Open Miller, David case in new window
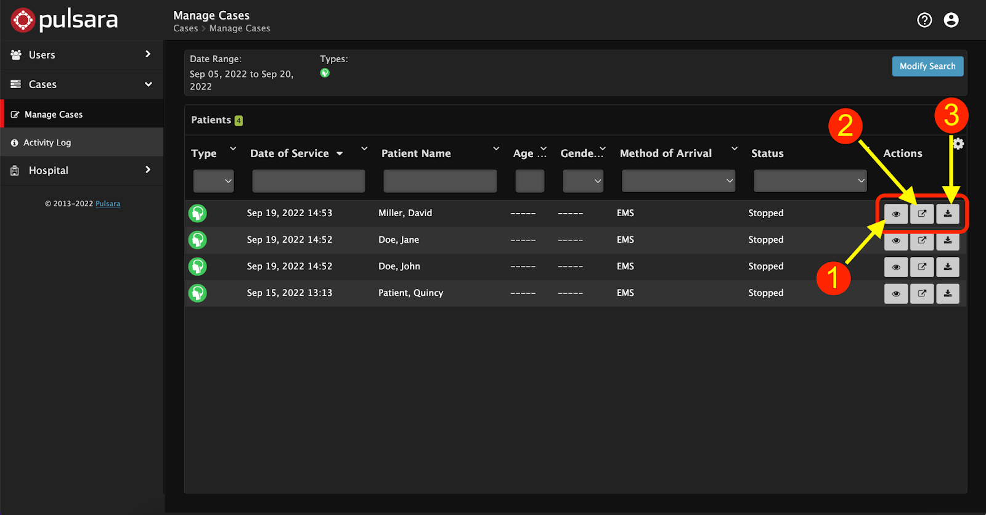The height and width of the screenshot is (515, 986). (922, 214)
